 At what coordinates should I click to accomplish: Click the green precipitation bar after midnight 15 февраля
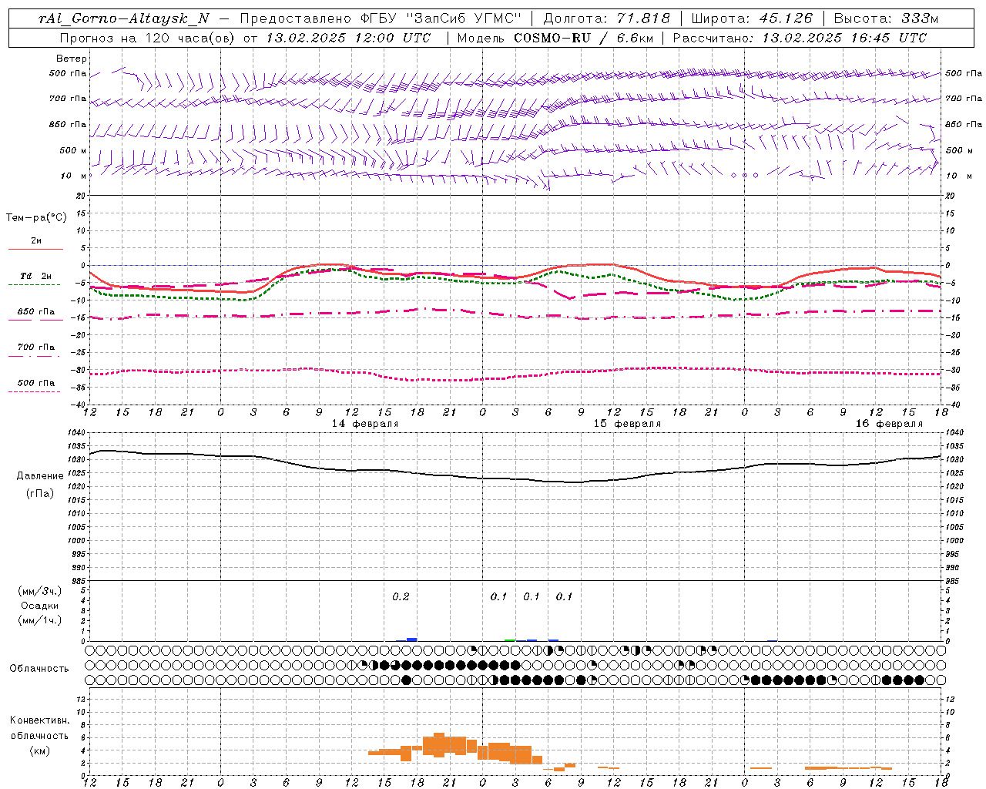pyautogui.click(x=510, y=640)
